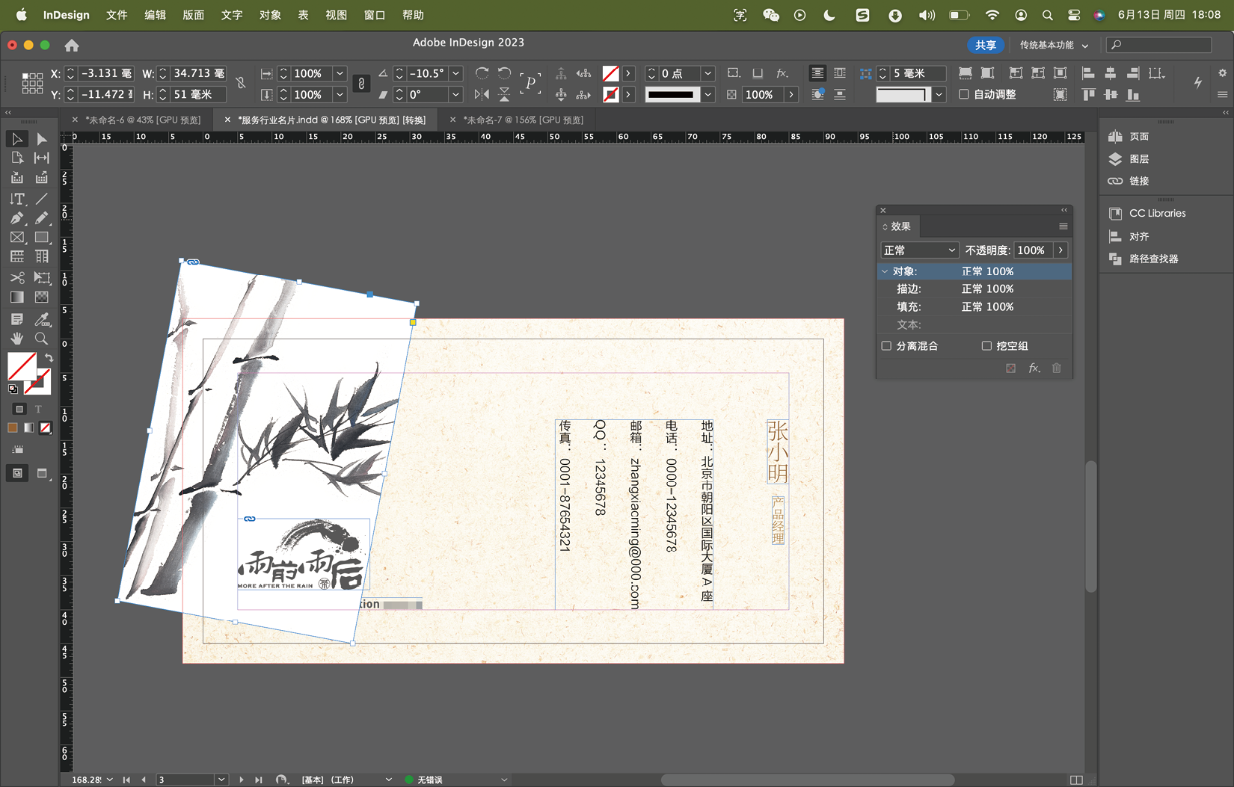This screenshot has width=1234, height=787.
Task: Toggle the 自动调整 checkbox
Action: 964,94
